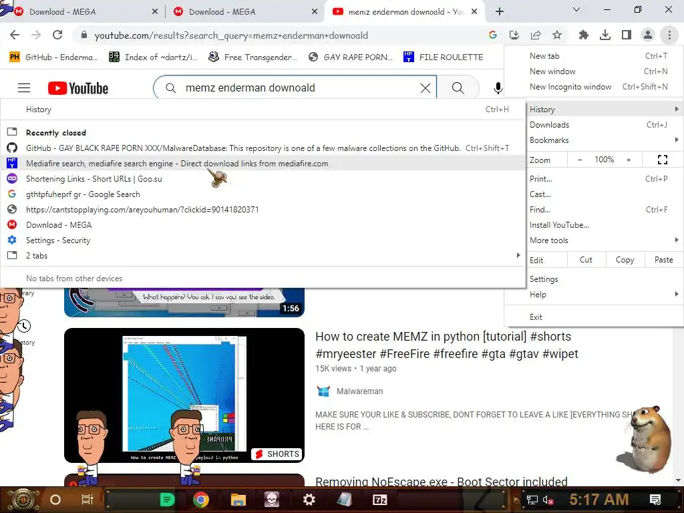684x513 pixels.
Task: Click the install app icon in address bar
Action: (514, 35)
